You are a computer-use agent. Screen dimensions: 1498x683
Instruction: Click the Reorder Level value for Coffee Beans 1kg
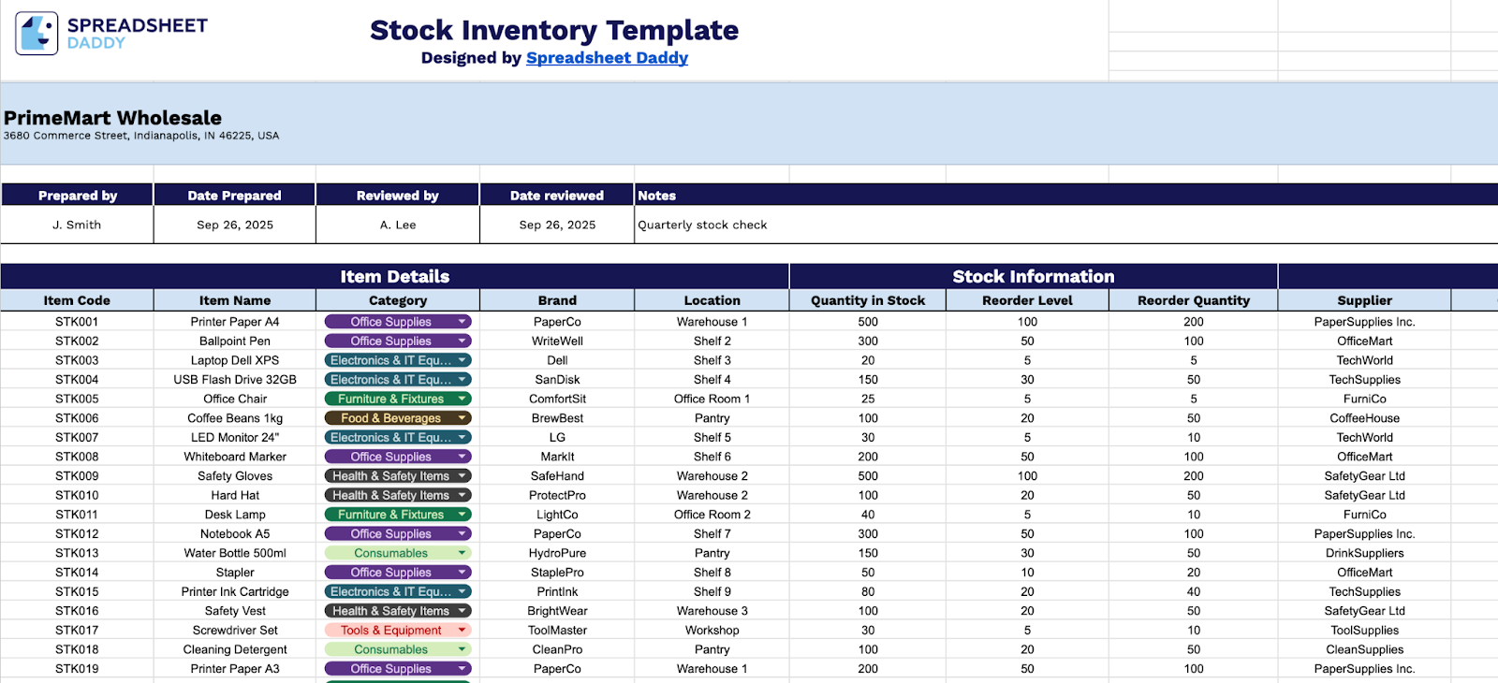1027,417
